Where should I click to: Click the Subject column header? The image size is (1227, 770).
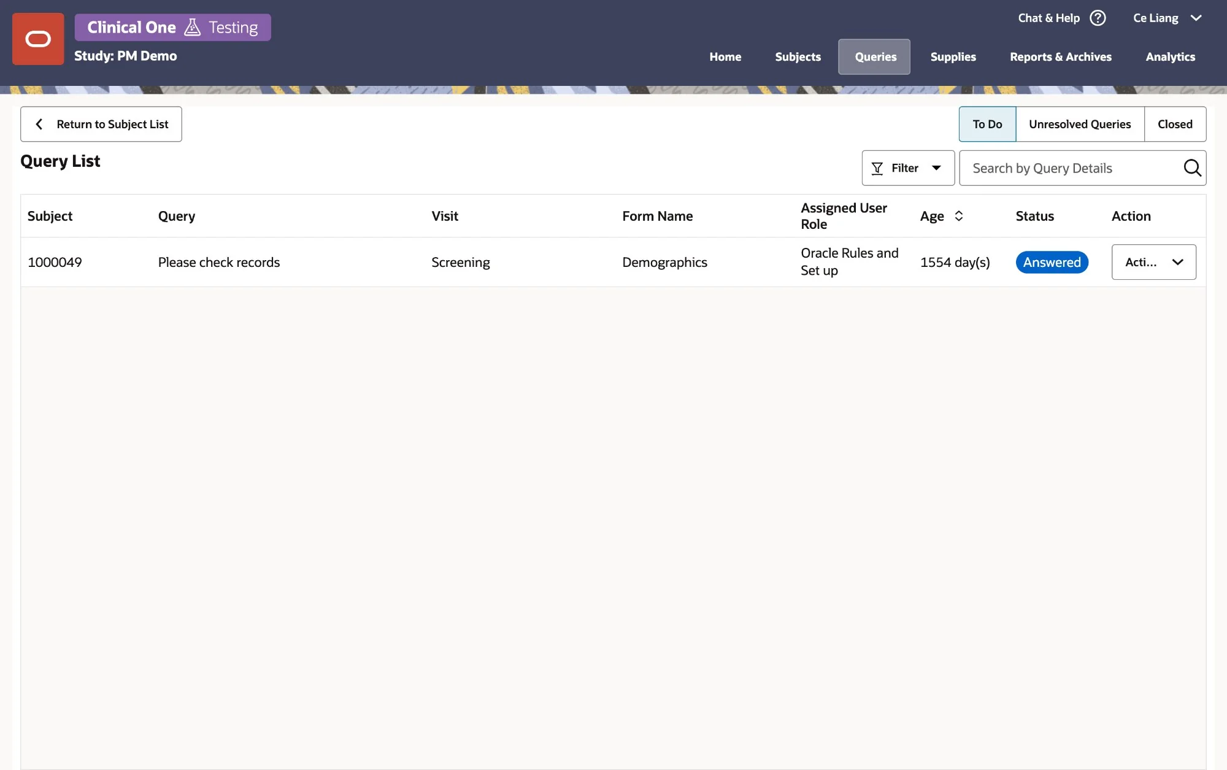click(x=50, y=216)
